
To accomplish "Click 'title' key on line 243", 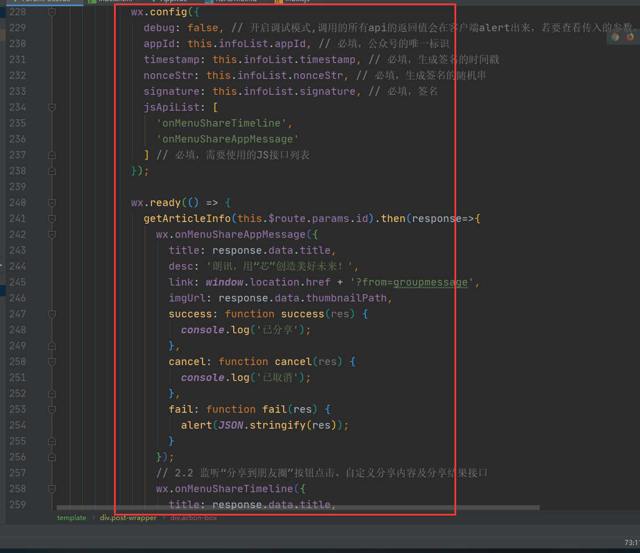I will 184,250.
